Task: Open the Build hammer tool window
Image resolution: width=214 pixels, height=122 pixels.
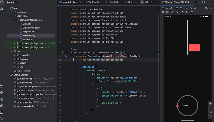Action: click(2, 86)
